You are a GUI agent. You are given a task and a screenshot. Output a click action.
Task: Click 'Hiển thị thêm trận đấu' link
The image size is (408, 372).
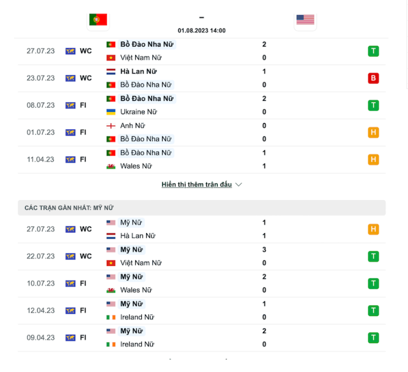click(x=196, y=184)
